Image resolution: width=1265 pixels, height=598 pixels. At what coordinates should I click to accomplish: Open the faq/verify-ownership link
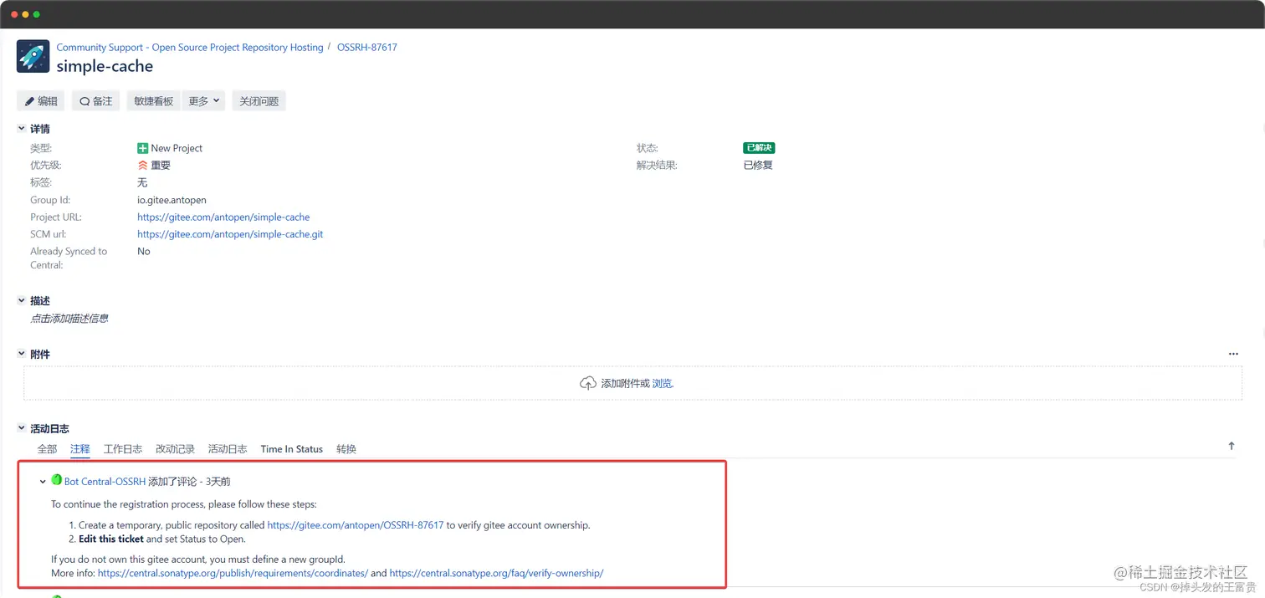click(496, 574)
